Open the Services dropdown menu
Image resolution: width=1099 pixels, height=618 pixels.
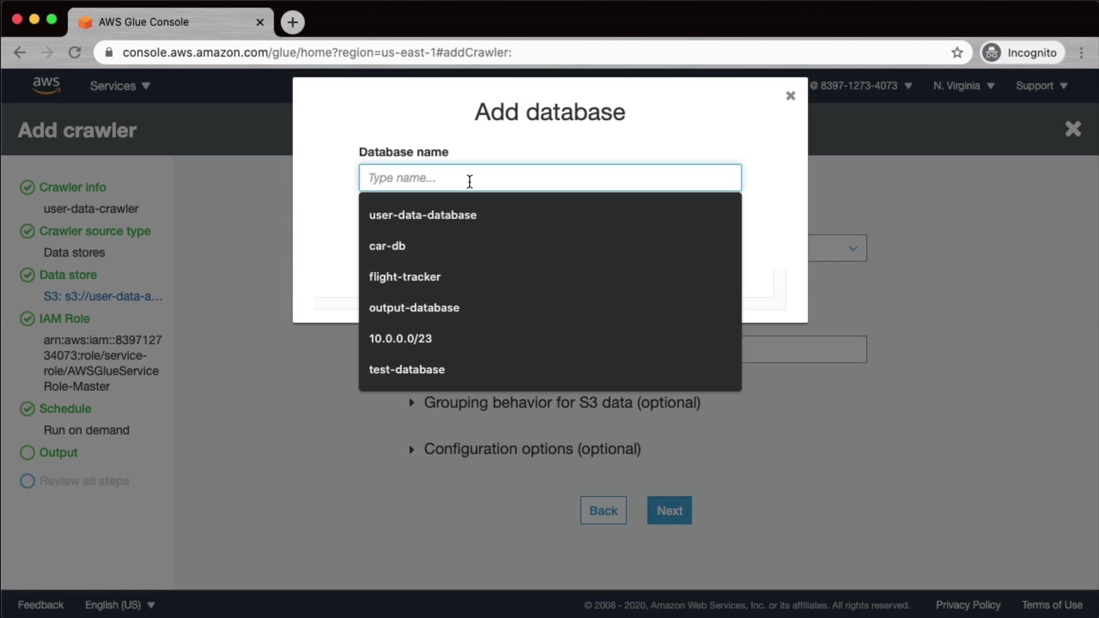click(120, 86)
